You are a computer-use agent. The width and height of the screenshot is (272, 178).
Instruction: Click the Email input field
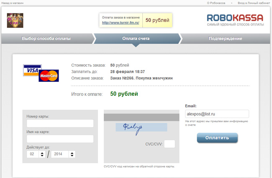tap(217, 114)
